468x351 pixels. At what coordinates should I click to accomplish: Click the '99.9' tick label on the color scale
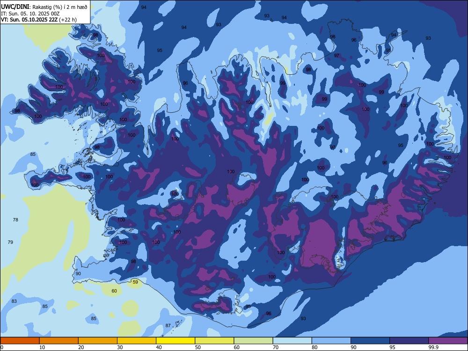click(x=433, y=347)
